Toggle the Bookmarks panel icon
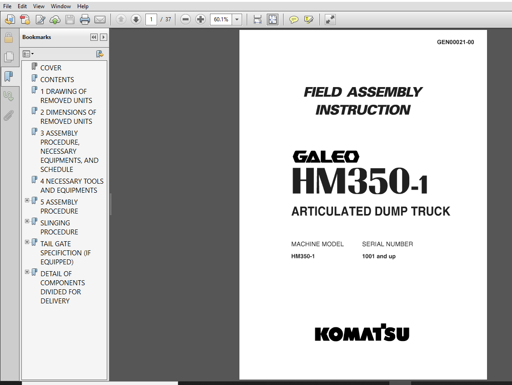Viewport: 512px width, 385px height. [9, 77]
